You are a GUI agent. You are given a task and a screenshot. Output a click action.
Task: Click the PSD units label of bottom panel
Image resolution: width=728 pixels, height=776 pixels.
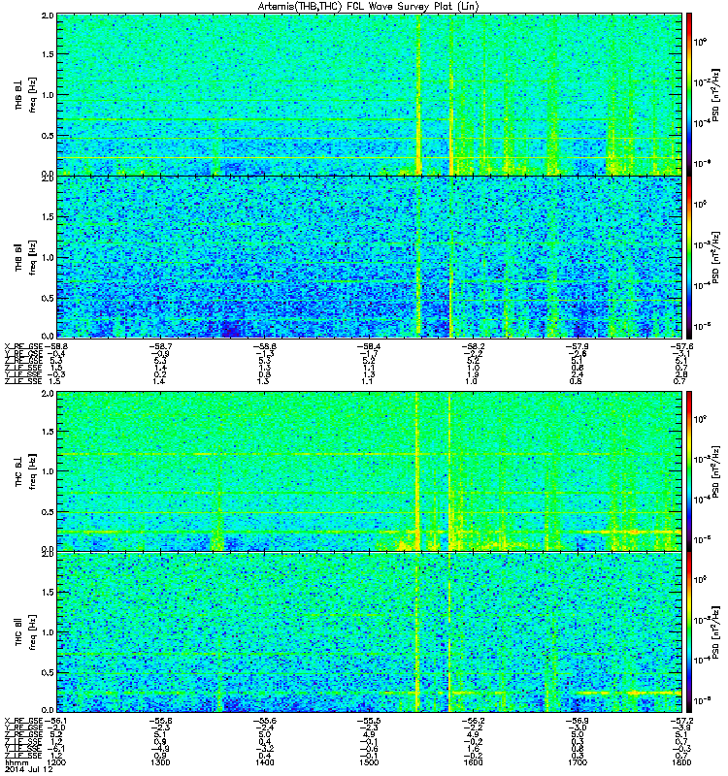715,632
